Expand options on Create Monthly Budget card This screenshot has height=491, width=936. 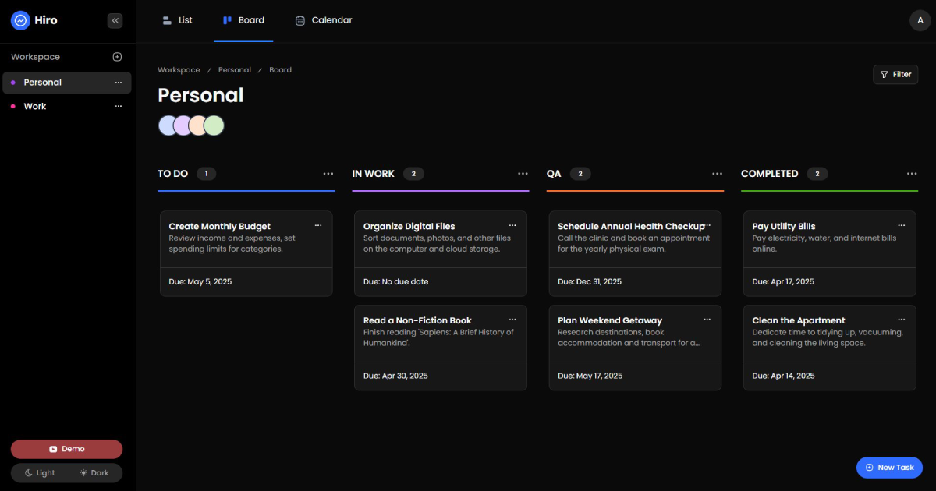point(318,225)
